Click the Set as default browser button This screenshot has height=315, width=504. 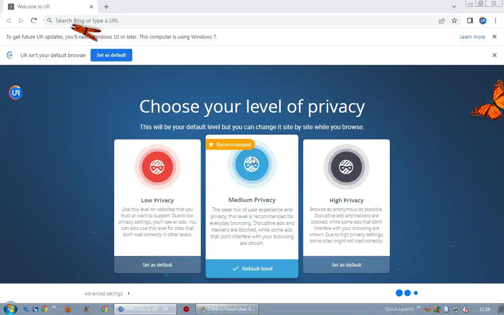111,55
